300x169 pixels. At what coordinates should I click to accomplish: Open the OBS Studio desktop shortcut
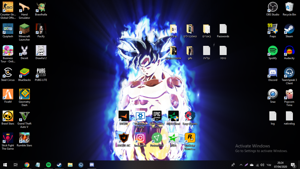(x=272, y=7)
